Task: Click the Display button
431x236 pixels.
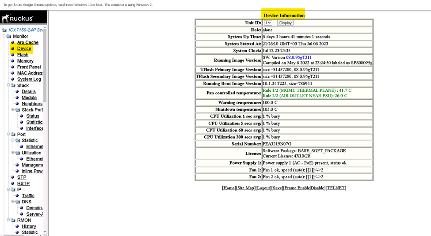Action: point(285,23)
